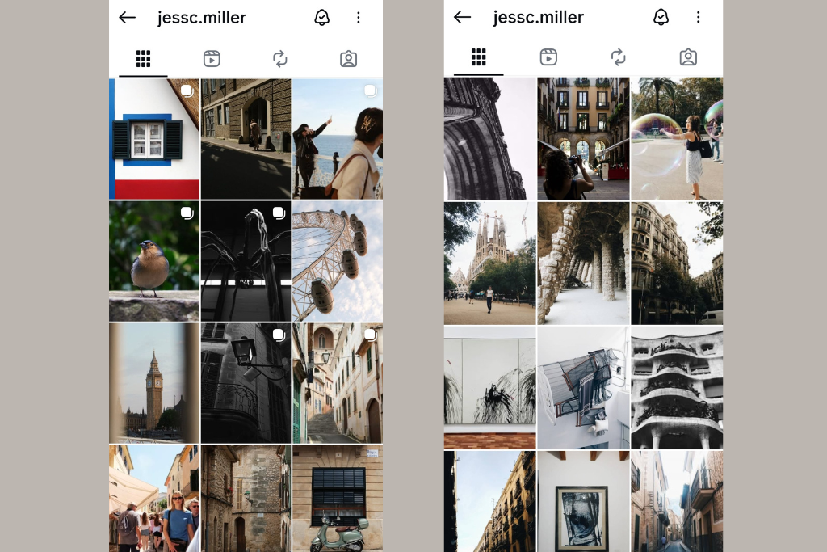Tap the jessc.miller username title
This screenshot has width=827, height=552.
(x=203, y=17)
